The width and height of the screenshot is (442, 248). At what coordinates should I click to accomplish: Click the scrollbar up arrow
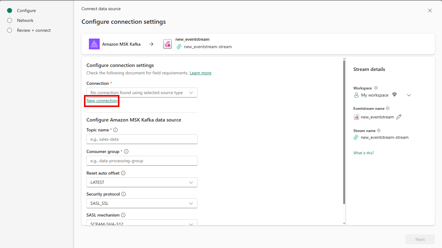click(x=344, y=59)
